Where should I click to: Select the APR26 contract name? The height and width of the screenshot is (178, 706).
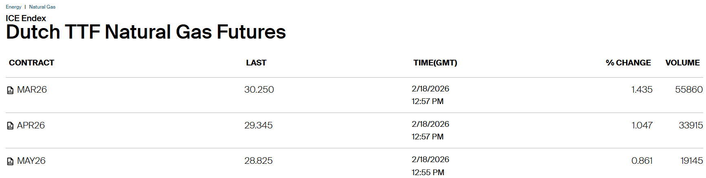click(x=31, y=126)
